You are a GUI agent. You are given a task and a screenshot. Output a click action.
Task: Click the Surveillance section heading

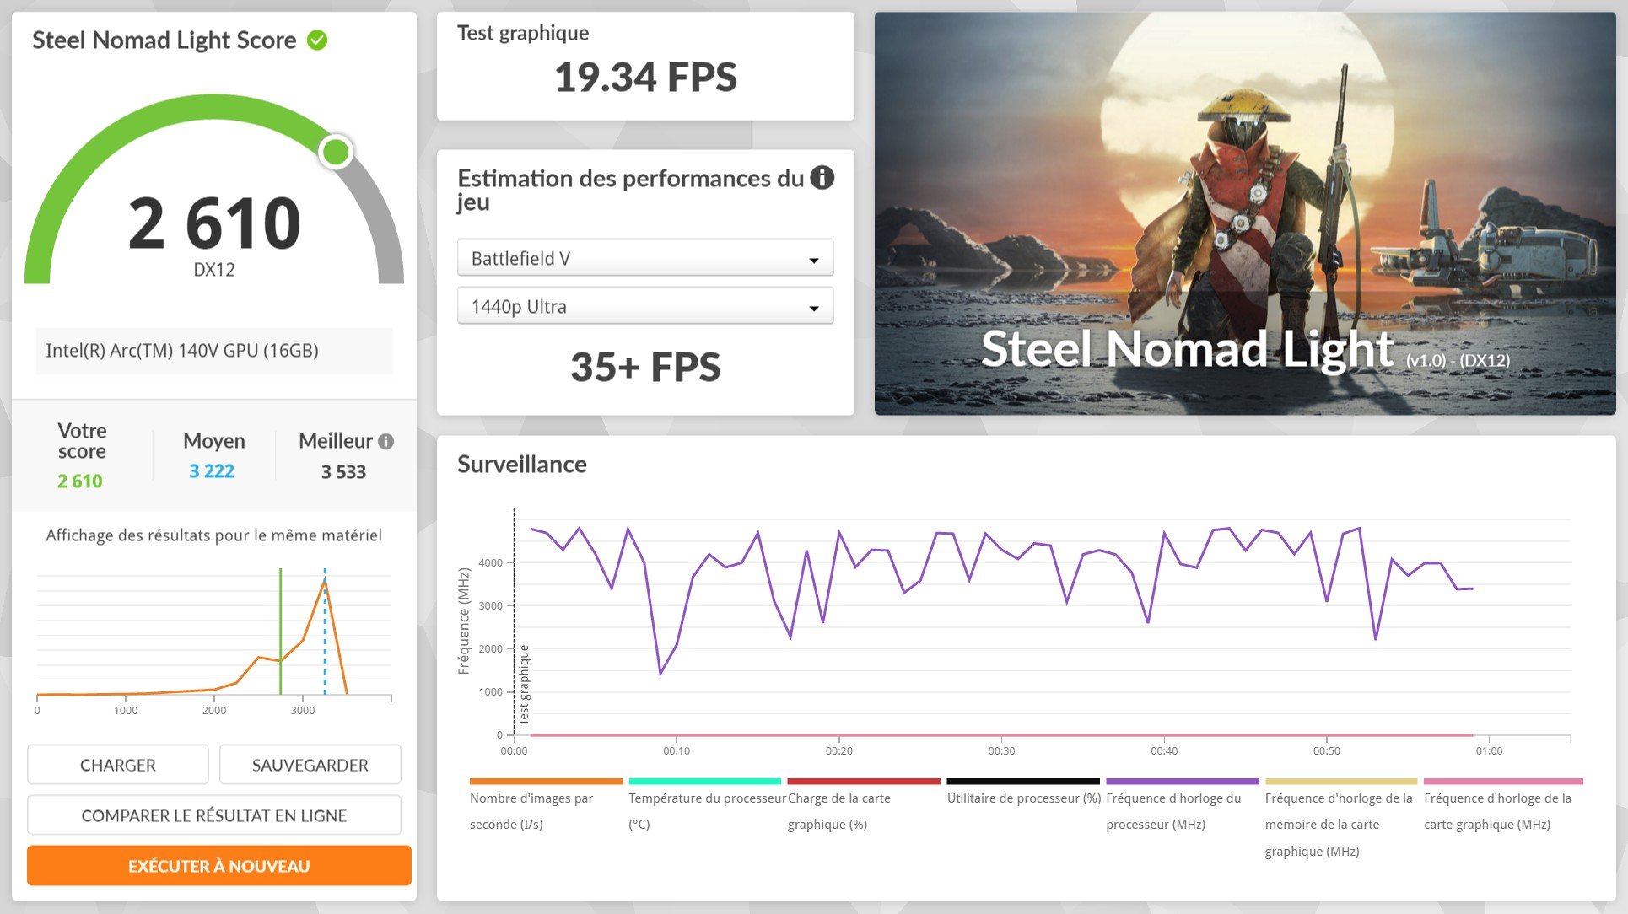tap(522, 465)
